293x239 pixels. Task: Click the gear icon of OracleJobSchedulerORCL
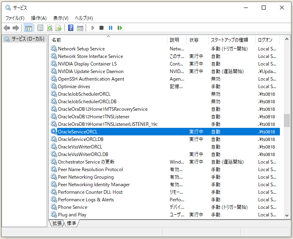(x=54, y=94)
